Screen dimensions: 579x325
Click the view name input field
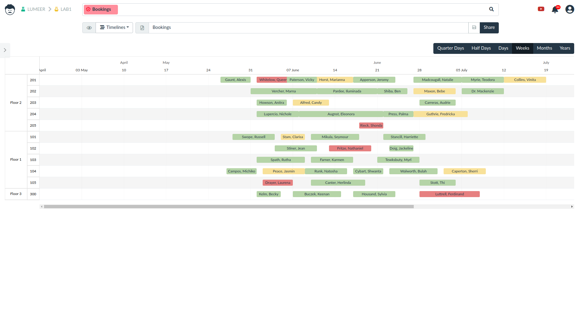click(x=308, y=27)
